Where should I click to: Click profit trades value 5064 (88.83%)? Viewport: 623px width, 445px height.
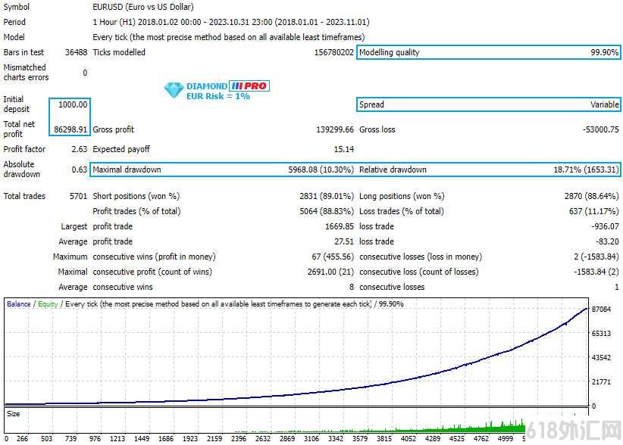[x=326, y=211]
